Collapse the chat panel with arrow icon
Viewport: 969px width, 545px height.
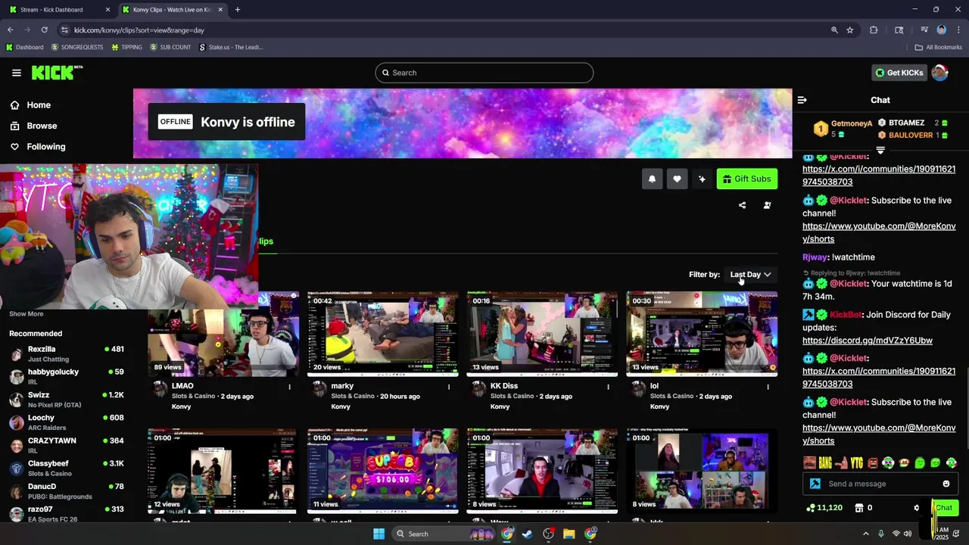tap(802, 100)
